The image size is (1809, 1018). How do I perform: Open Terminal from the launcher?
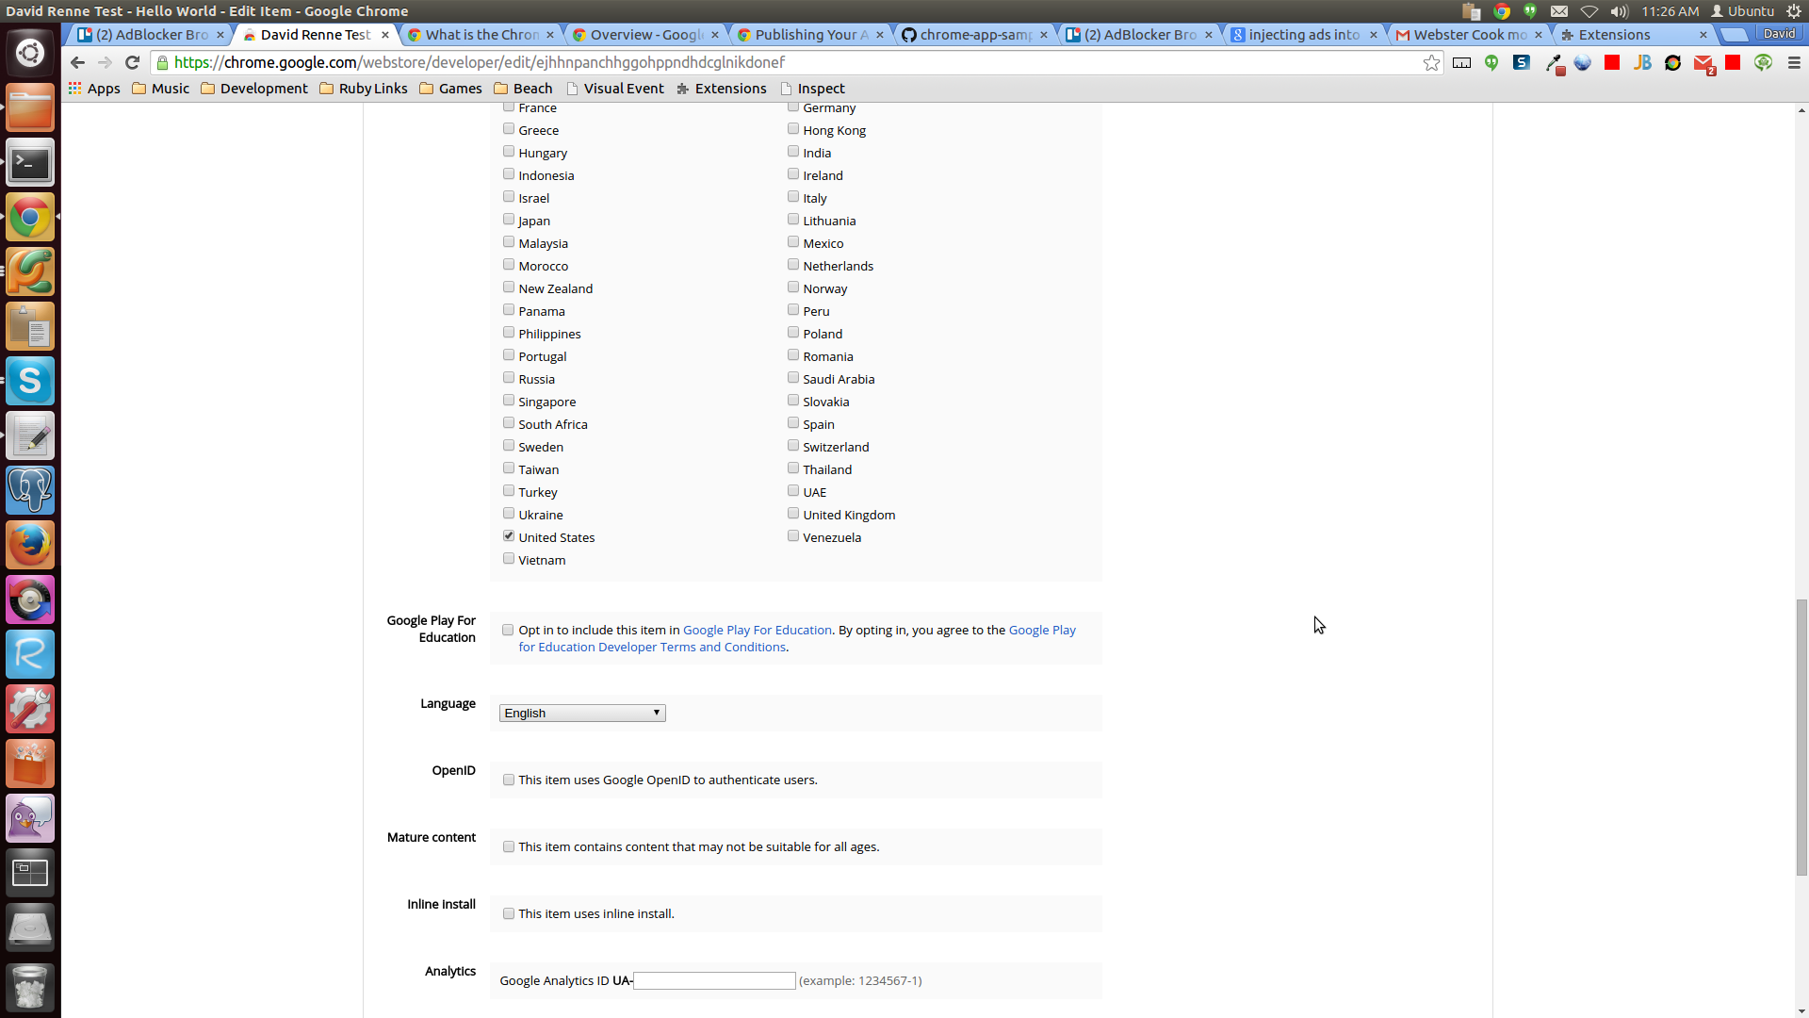30,163
